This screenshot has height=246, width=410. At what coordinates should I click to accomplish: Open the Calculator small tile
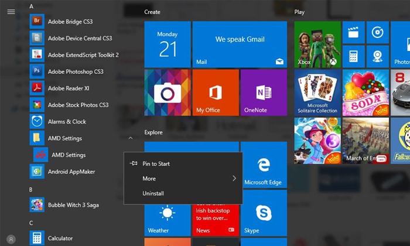354,56
